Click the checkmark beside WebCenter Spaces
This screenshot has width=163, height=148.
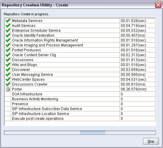tap(8, 79)
